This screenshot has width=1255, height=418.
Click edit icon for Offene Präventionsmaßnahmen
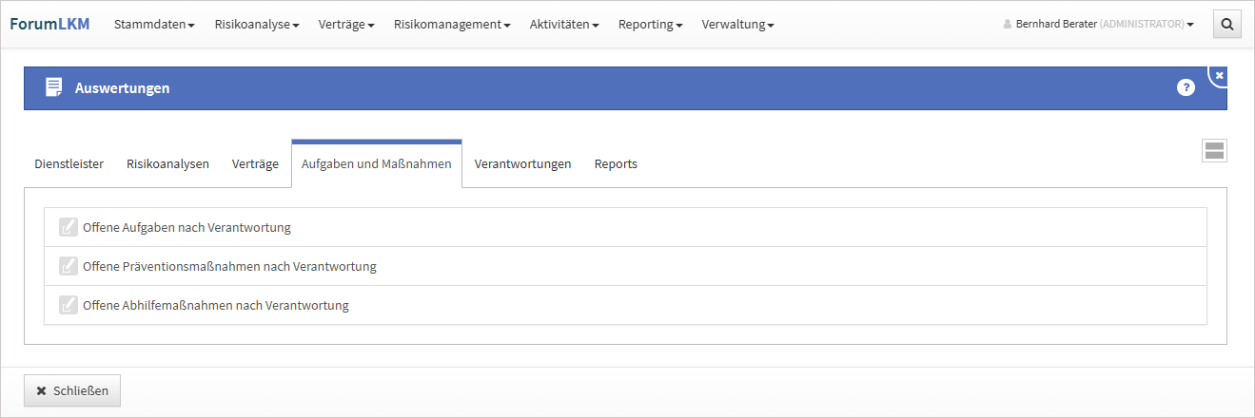[68, 266]
